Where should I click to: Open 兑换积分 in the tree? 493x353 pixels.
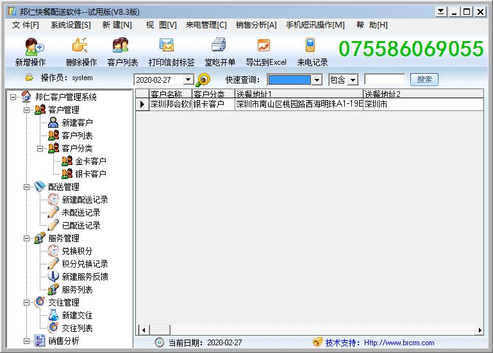click(x=77, y=251)
